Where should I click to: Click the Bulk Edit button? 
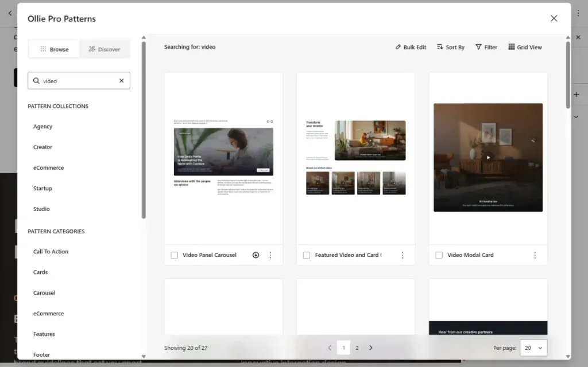(x=411, y=47)
